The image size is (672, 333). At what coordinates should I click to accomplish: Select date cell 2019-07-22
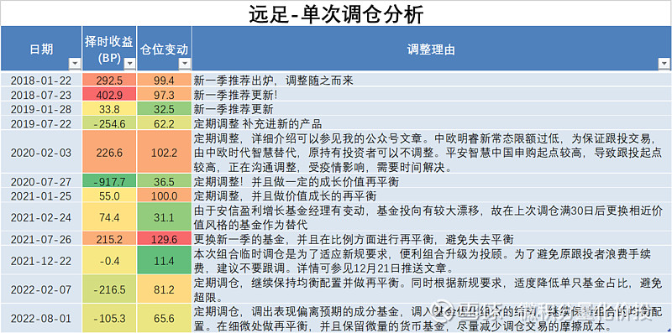pos(41,123)
